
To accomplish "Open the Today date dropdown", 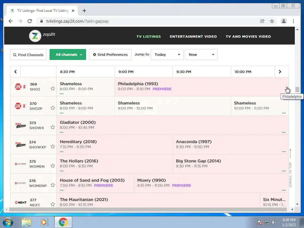I will [x=167, y=55].
